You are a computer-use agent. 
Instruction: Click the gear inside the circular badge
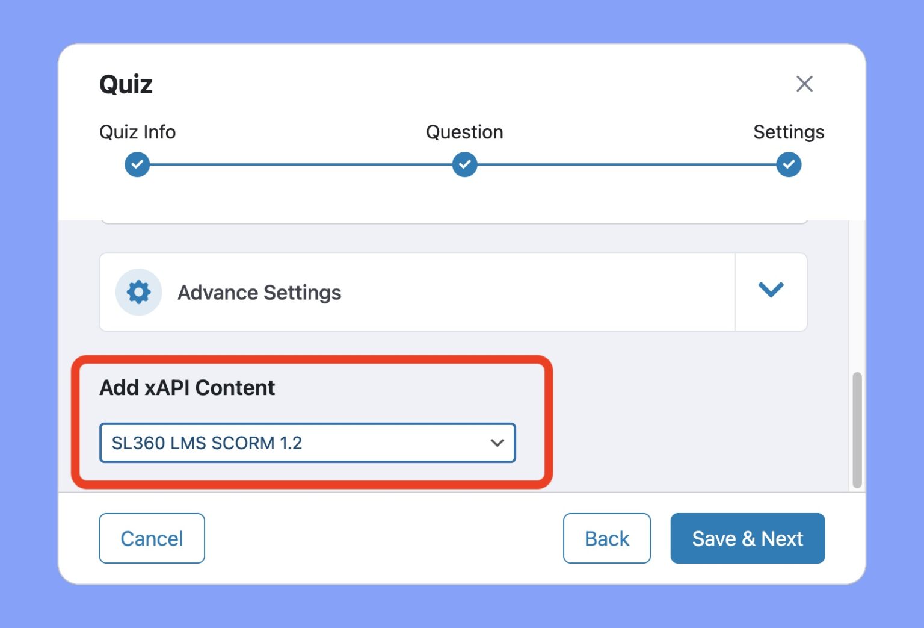tap(138, 292)
